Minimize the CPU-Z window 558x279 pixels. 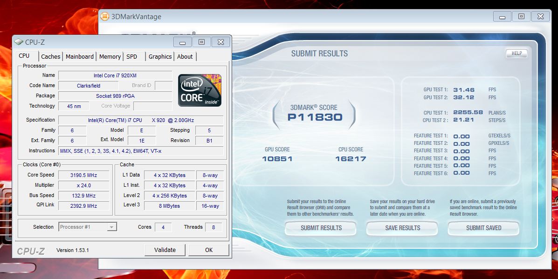(x=183, y=42)
